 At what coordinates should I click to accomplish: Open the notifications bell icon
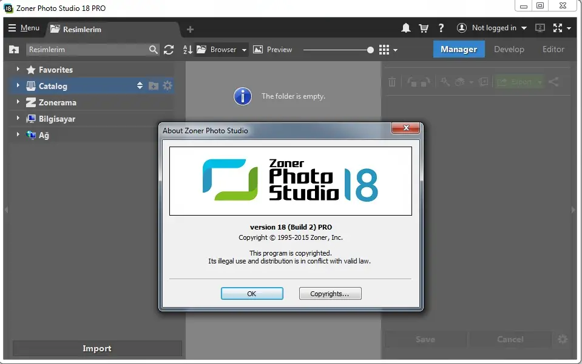405,28
